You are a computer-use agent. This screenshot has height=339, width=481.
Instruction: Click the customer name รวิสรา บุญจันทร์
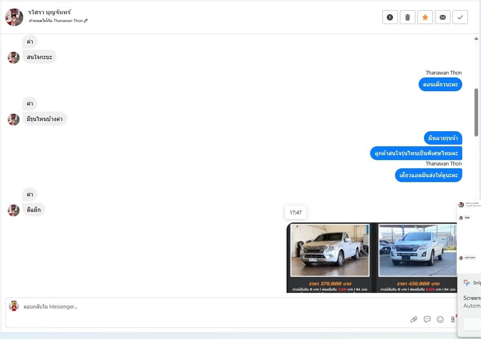pyautogui.click(x=49, y=12)
